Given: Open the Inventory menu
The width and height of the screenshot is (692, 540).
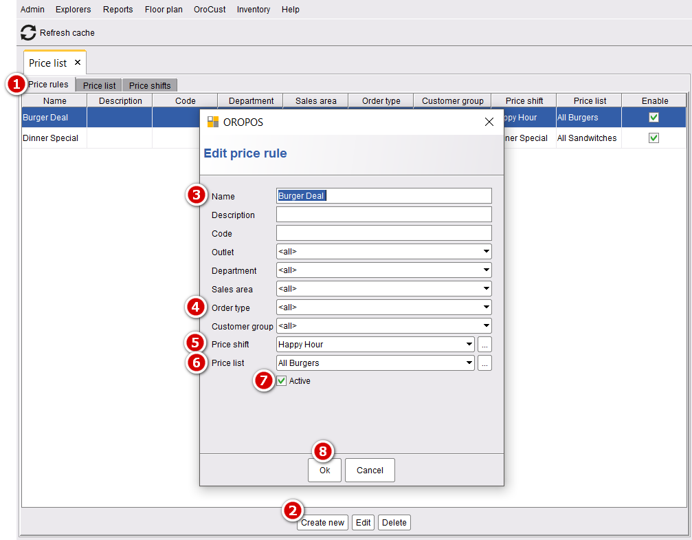Looking at the screenshot, I should [254, 9].
